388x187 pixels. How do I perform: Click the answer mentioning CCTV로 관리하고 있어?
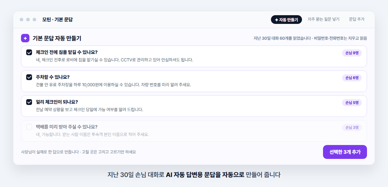pyautogui.click(x=114, y=60)
